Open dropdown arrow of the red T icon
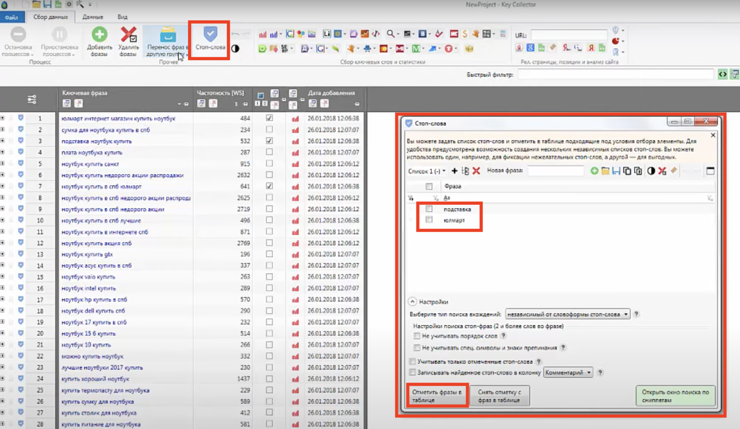Image resolution: width=740 pixels, height=429 pixels. (456, 49)
